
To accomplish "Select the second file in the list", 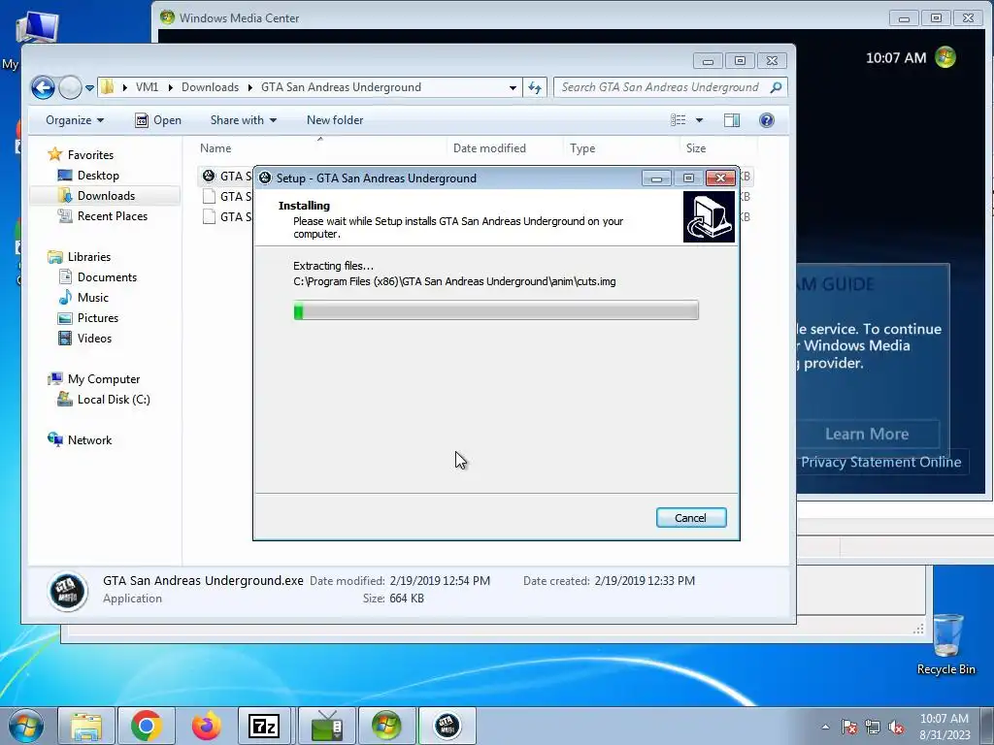I will [226, 196].
